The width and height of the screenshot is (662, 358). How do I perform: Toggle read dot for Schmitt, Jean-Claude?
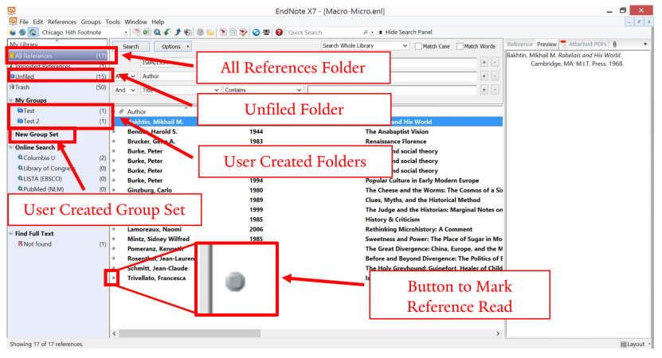coord(114,268)
